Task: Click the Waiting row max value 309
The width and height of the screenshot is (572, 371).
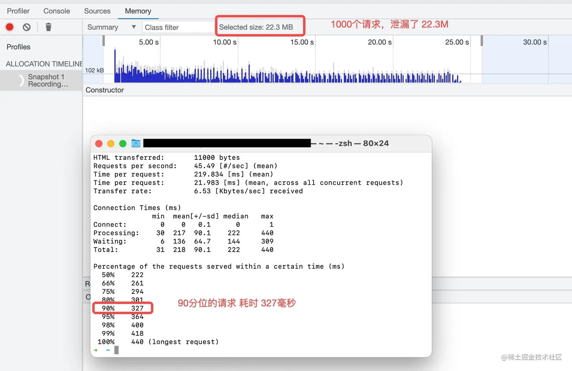Action: [x=267, y=241]
